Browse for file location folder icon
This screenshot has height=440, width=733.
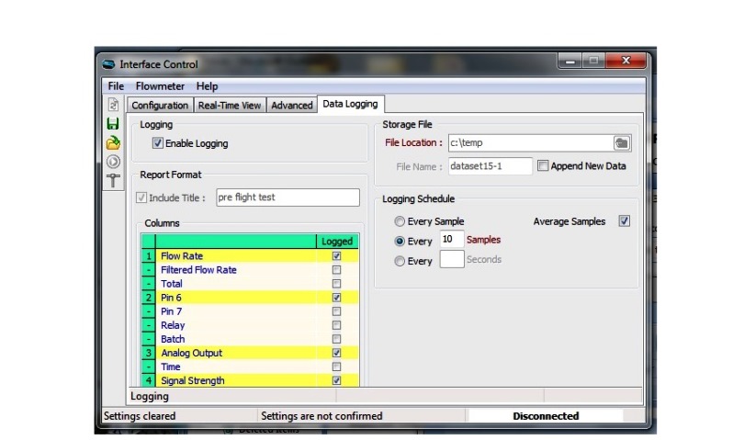tap(622, 142)
